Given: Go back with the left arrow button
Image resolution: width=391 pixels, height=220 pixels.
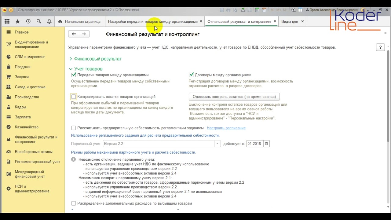Looking at the screenshot, I should coord(74,34).
